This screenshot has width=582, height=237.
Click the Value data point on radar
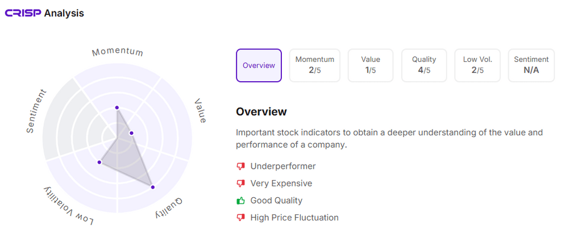(x=131, y=133)
